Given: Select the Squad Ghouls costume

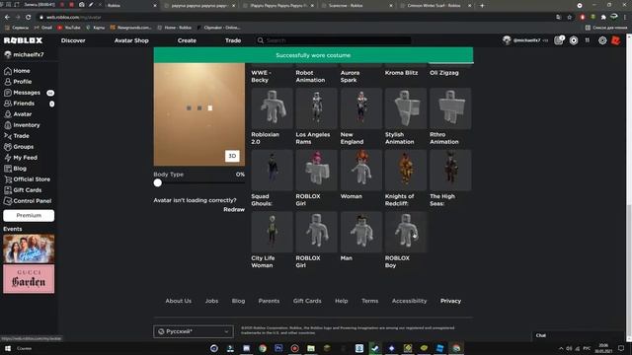Looking at the screenshot, I should 272,171.
